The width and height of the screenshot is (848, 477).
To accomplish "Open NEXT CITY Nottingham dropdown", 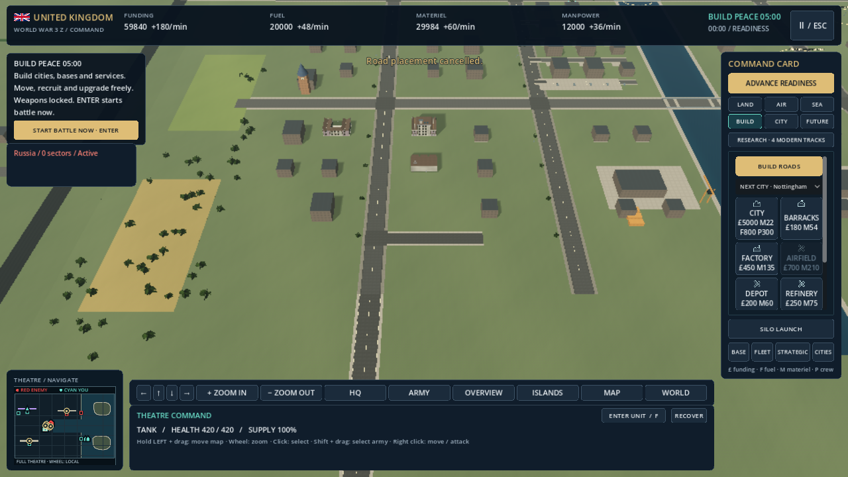I will click(779, 187).
